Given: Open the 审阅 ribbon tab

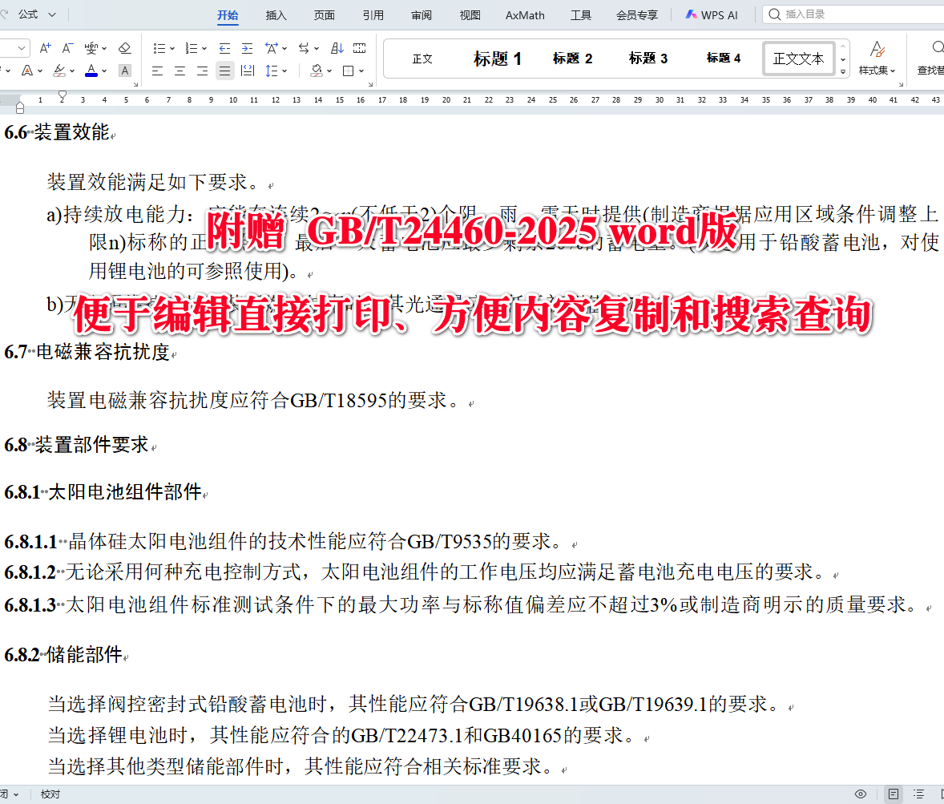Looking at the screenshot, I should click(421, 14).
